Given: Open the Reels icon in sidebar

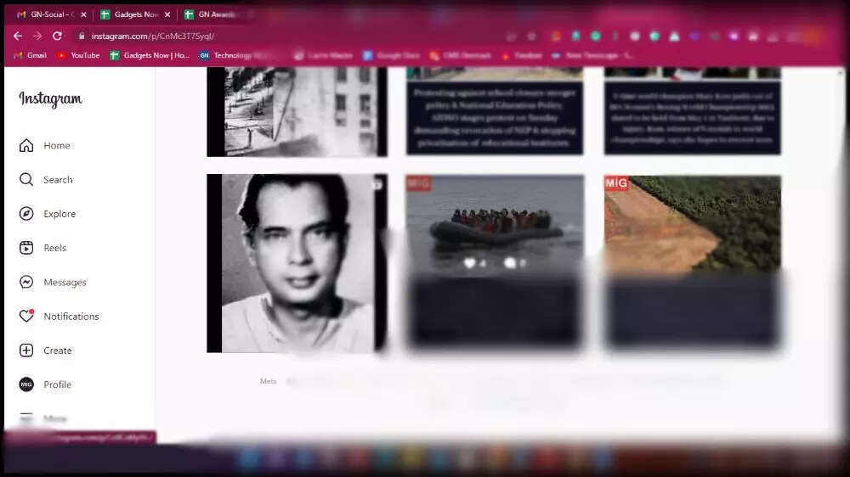Looking at the screenshot, I should 26,248.
